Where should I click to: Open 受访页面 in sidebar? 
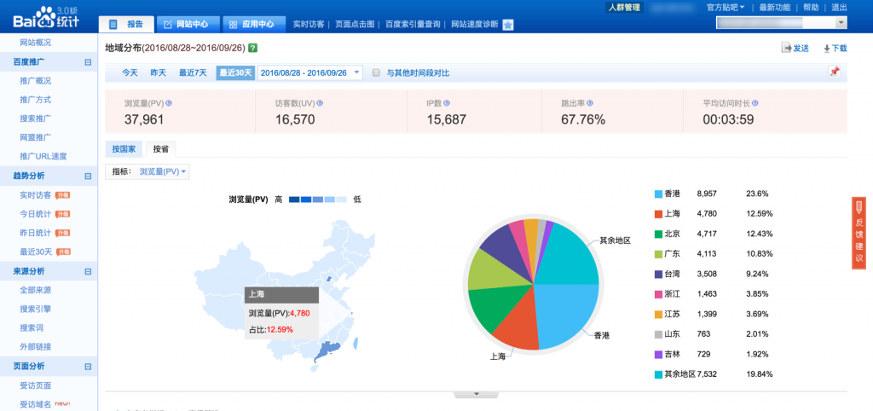tap(36, 385)
